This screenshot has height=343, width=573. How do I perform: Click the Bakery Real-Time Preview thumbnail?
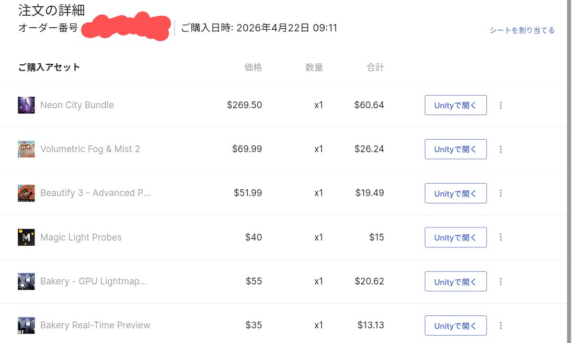(26, 325)
